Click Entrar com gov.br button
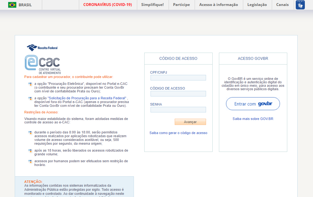Image resolution: width=313 pixels, height=197 pixels. coord(253,104)
